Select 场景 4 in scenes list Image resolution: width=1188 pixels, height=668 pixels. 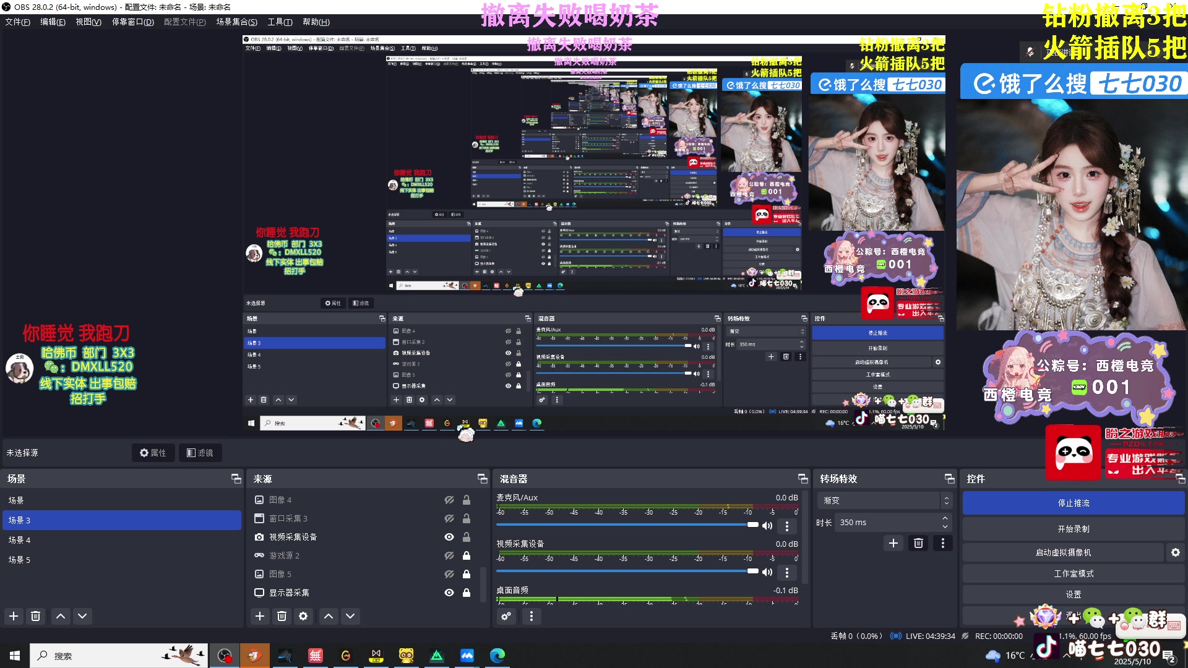pos(122,540)
